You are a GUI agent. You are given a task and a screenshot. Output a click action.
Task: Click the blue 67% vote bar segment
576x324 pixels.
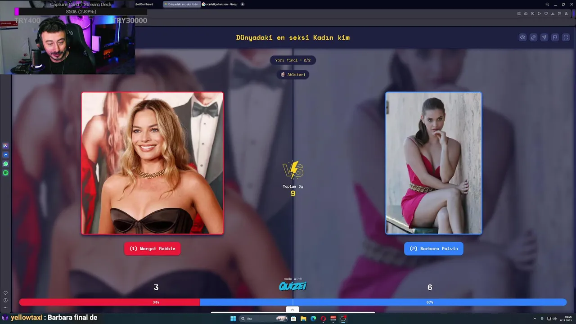(383, 302)
